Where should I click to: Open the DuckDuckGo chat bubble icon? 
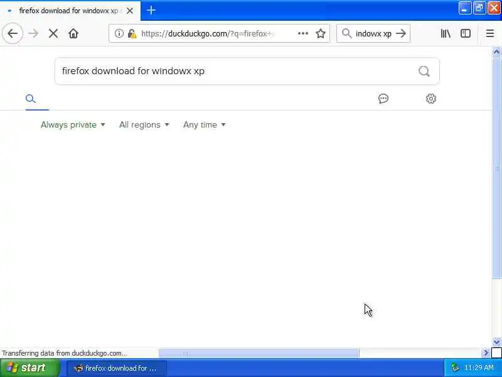pos(383,99)
